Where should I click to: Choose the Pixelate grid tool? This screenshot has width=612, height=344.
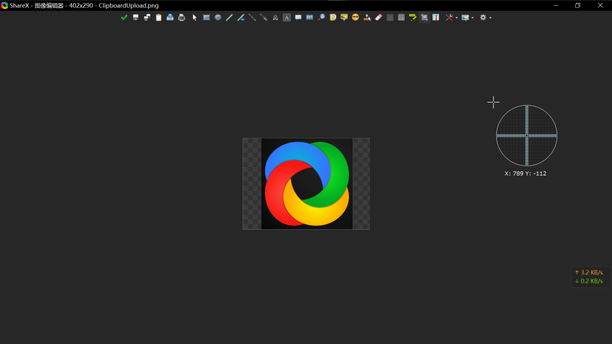[x=401, y=18]
